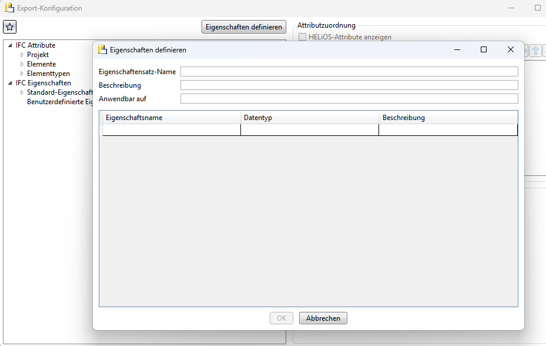Click the blue up-arrow icon in Attributzuordnung
546x346 pixels.
535,51
